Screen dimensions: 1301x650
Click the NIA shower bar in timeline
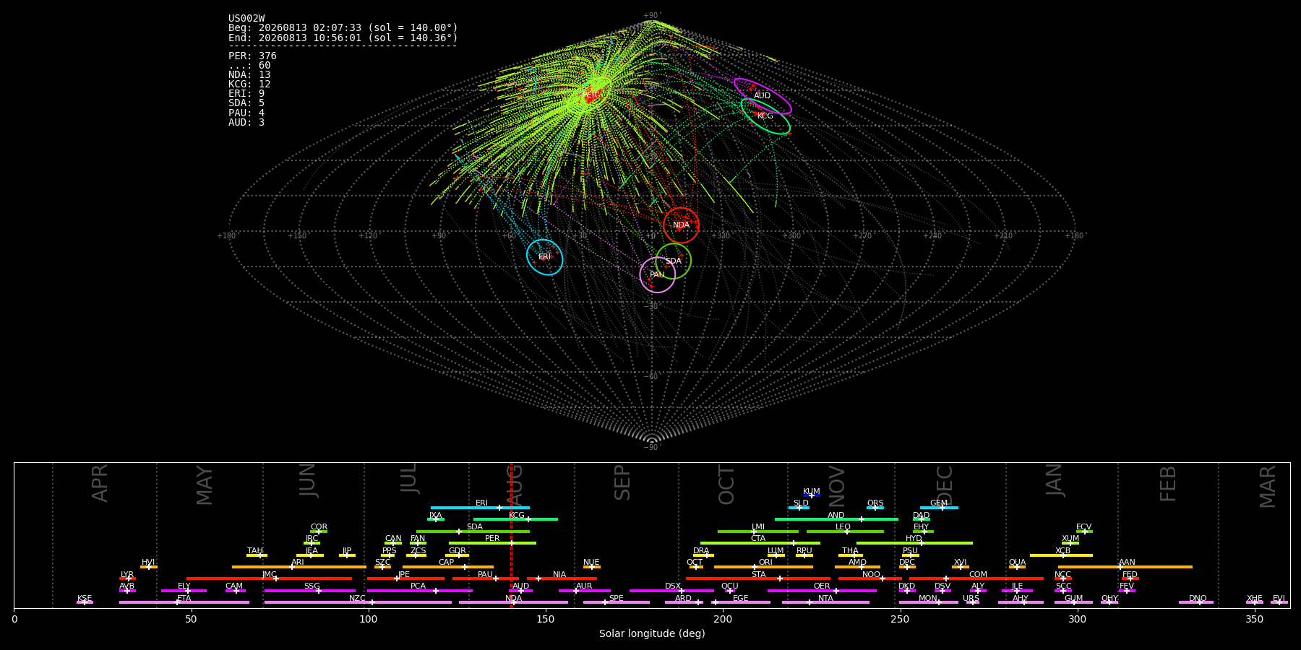(562, 578)
